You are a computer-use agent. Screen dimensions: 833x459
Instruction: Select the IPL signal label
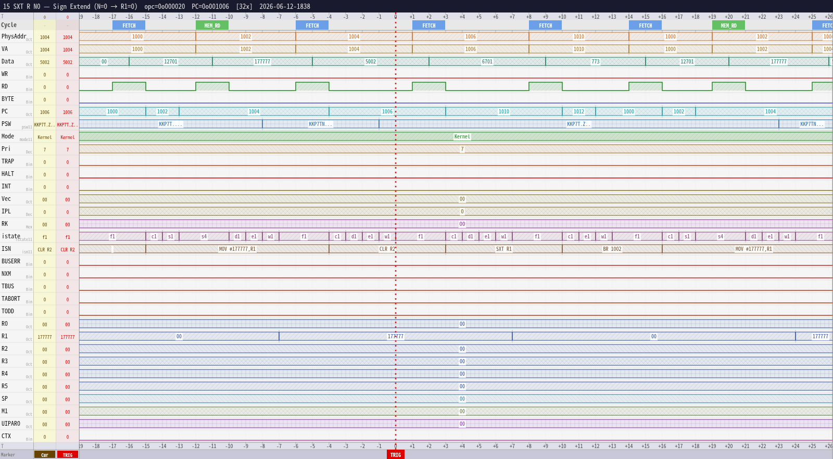coord(6,211)
